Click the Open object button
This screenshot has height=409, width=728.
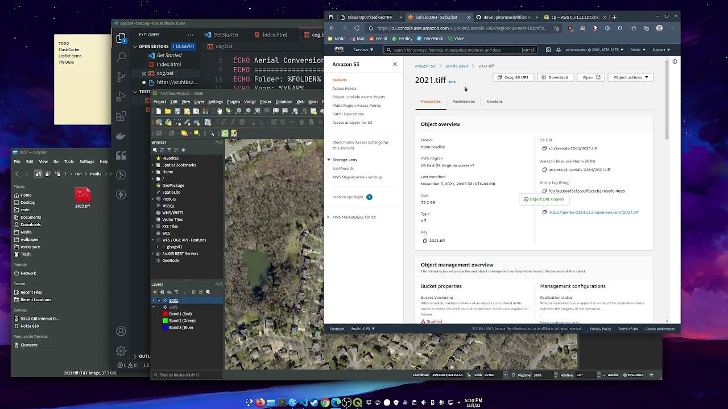coord(591,77)
